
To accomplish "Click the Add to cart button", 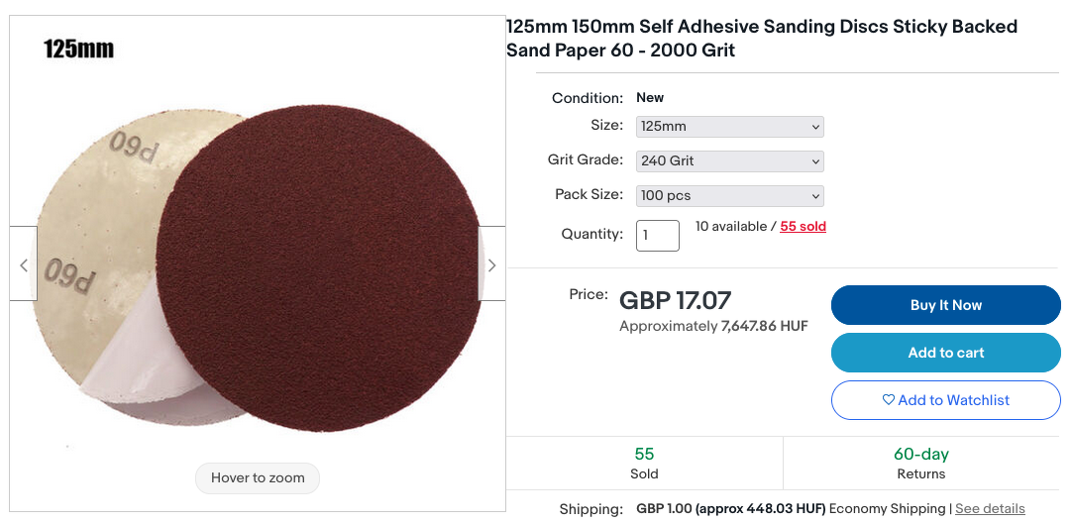I will pyautogui.click(x=945, y=353).
